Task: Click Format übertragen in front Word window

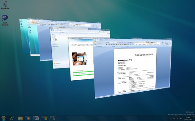Action: coord(101,45)
